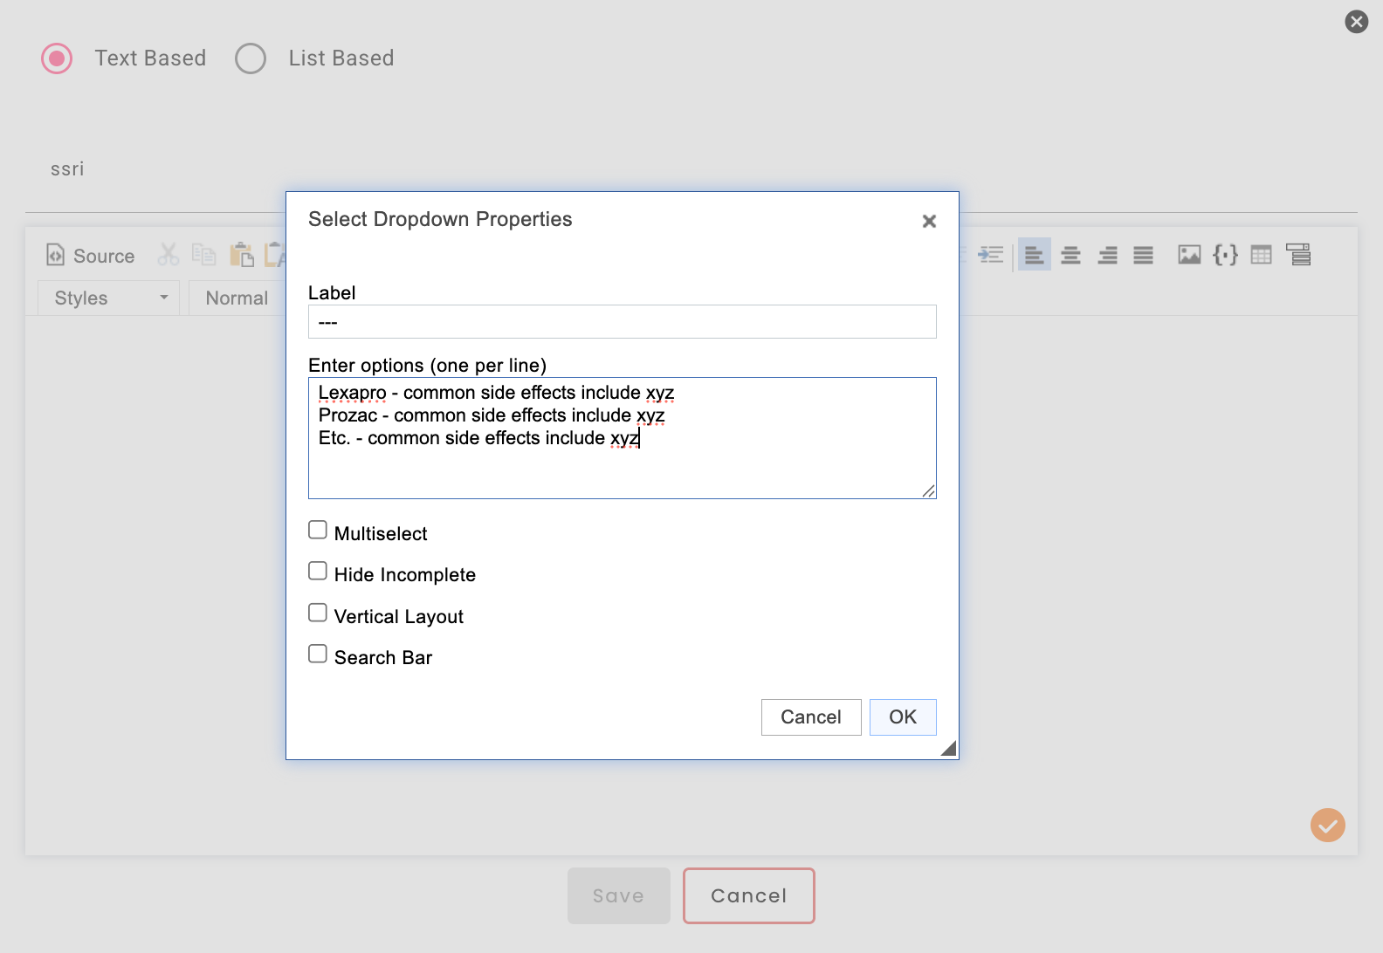This screenshot has height=953, width=1383.
Task: Close the editor with the top-right X
Action: point(1357,21)
